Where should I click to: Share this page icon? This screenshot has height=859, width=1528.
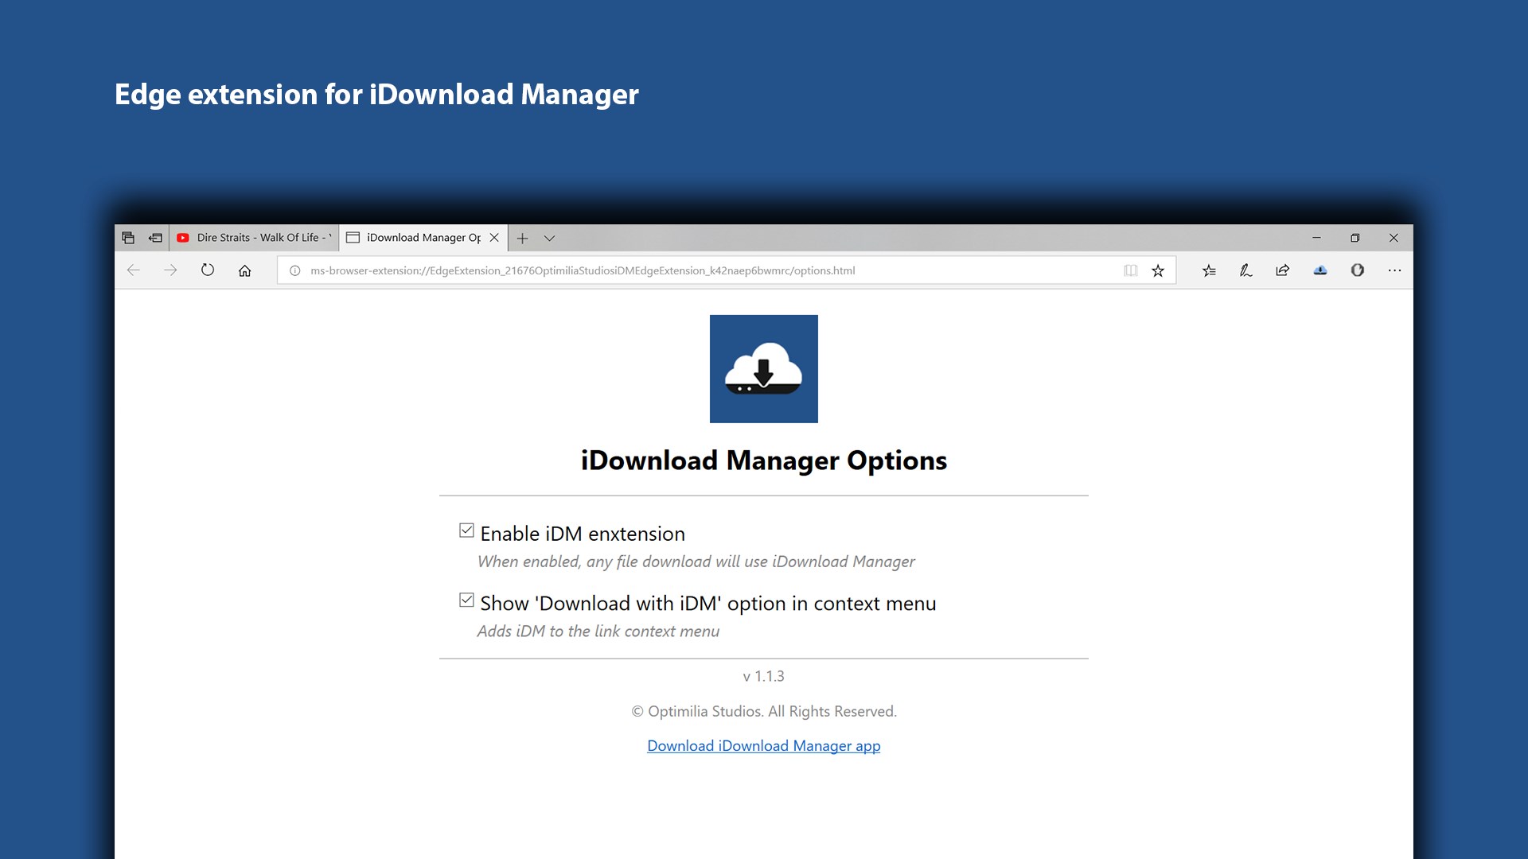1283,270
